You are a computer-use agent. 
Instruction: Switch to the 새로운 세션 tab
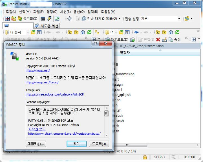click(47, 26)
